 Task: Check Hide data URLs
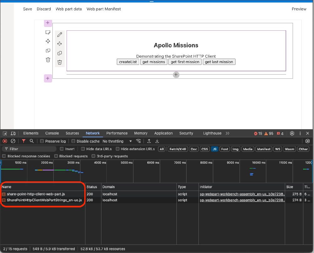click(83, 149)
